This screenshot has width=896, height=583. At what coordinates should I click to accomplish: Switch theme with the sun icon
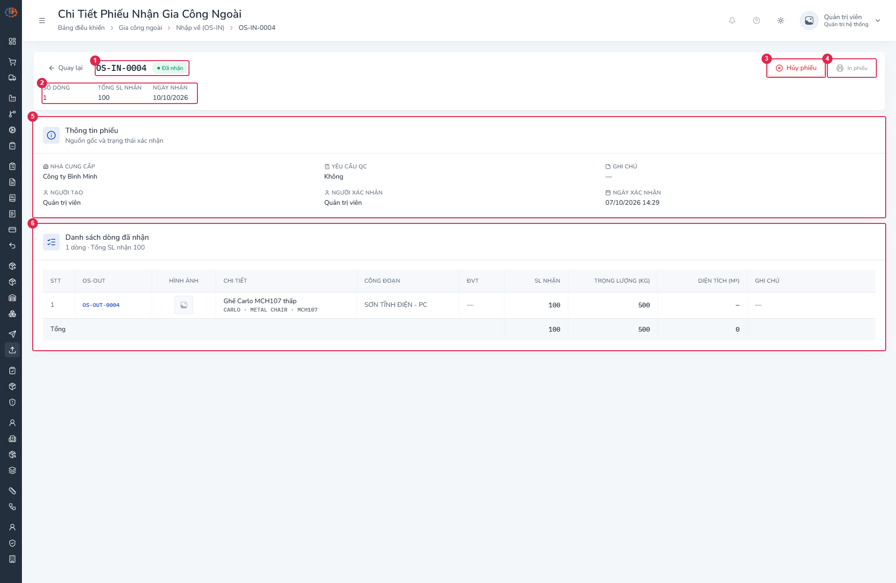(781, 21)
